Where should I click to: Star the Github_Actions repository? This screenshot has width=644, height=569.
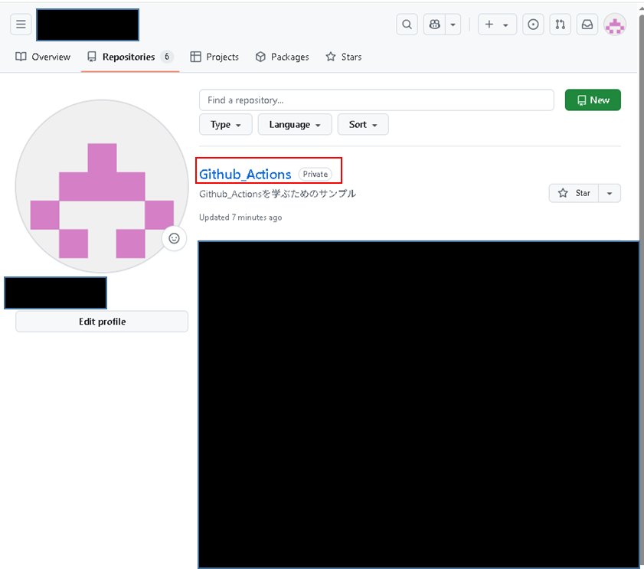(574, 193)
